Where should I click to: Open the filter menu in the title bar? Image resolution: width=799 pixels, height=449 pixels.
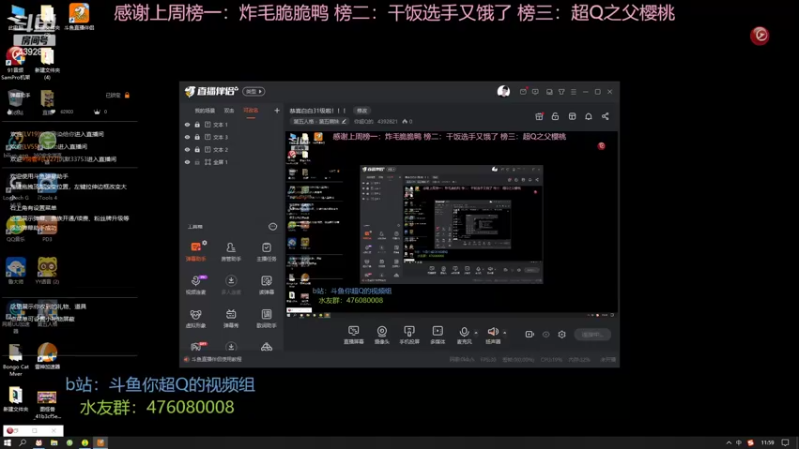(x=561, y=92)
